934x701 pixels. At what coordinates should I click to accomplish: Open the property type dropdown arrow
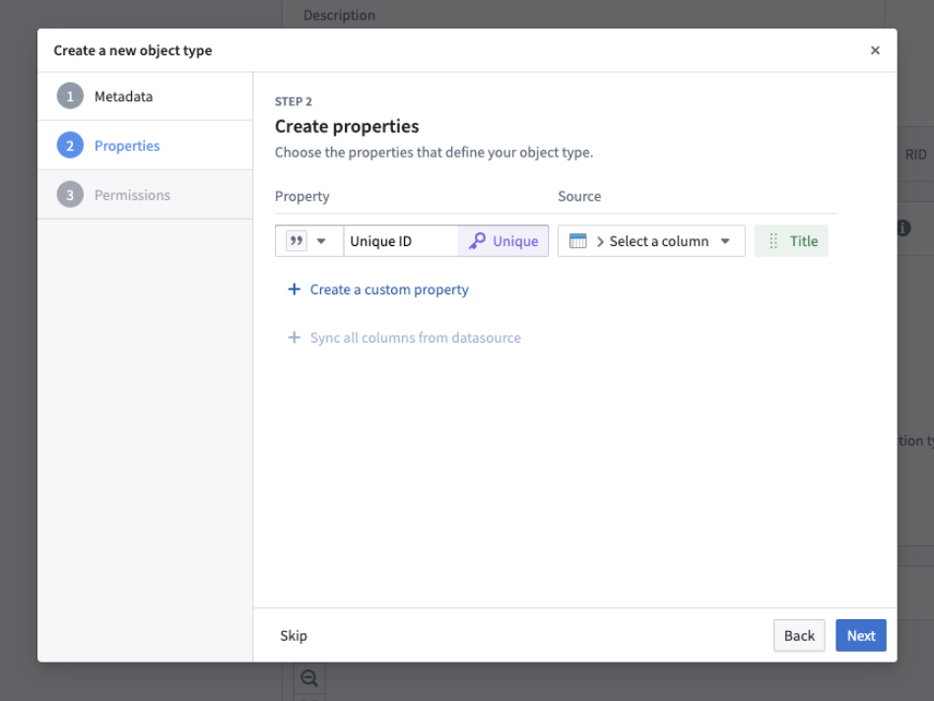321,241
